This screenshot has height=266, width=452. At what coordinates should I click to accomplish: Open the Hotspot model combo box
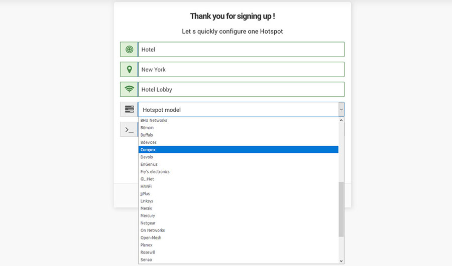click(x=241, y=110)
